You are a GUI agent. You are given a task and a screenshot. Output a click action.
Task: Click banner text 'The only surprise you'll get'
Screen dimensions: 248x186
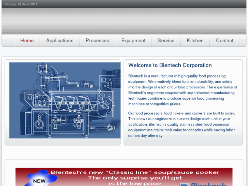135,178
